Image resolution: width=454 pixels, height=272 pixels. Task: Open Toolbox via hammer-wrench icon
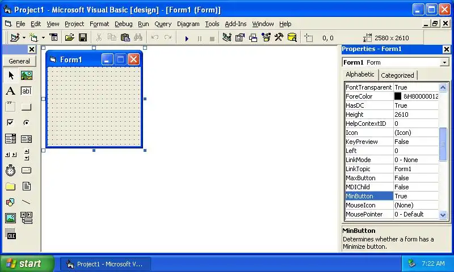tap(279, 37)
